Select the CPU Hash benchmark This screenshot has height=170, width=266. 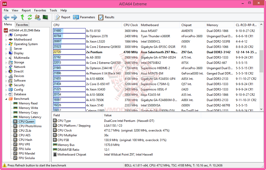(25, 140)
